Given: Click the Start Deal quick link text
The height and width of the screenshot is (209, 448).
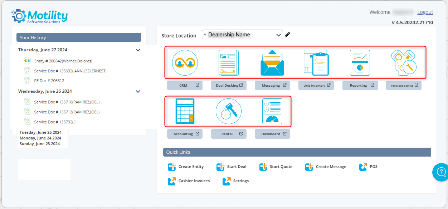Looking at the screenshot, I should pyautogui.click(x=237, y=167).
